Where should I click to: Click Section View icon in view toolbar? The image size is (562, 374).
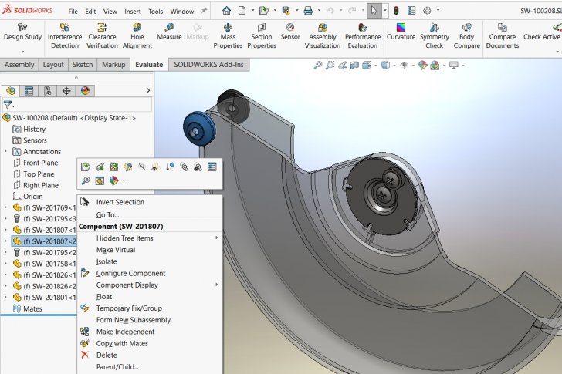[354, 65]
